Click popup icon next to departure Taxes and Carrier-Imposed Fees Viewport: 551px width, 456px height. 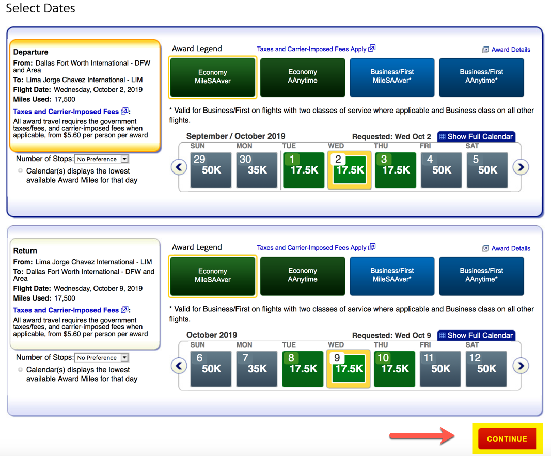124,111
